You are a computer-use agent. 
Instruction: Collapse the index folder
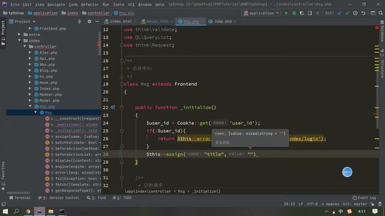point(19,40)
